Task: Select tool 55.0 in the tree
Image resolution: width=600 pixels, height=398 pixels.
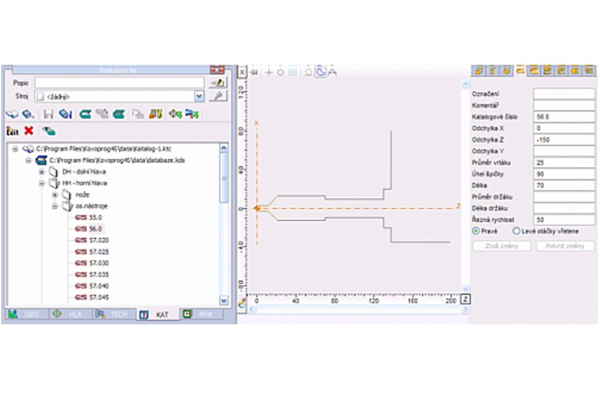Action: [95, 217]
